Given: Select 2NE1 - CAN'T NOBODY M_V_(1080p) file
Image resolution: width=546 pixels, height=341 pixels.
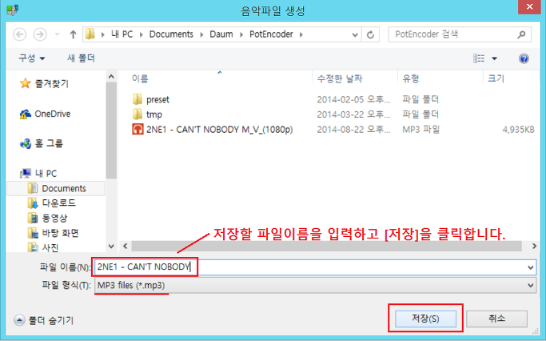Looking at the screenshot, I should coord(219,130).
